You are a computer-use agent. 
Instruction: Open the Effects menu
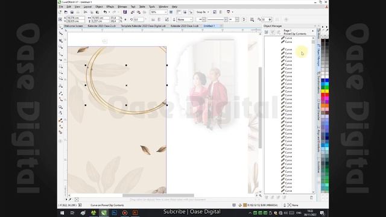pos(110,7)
